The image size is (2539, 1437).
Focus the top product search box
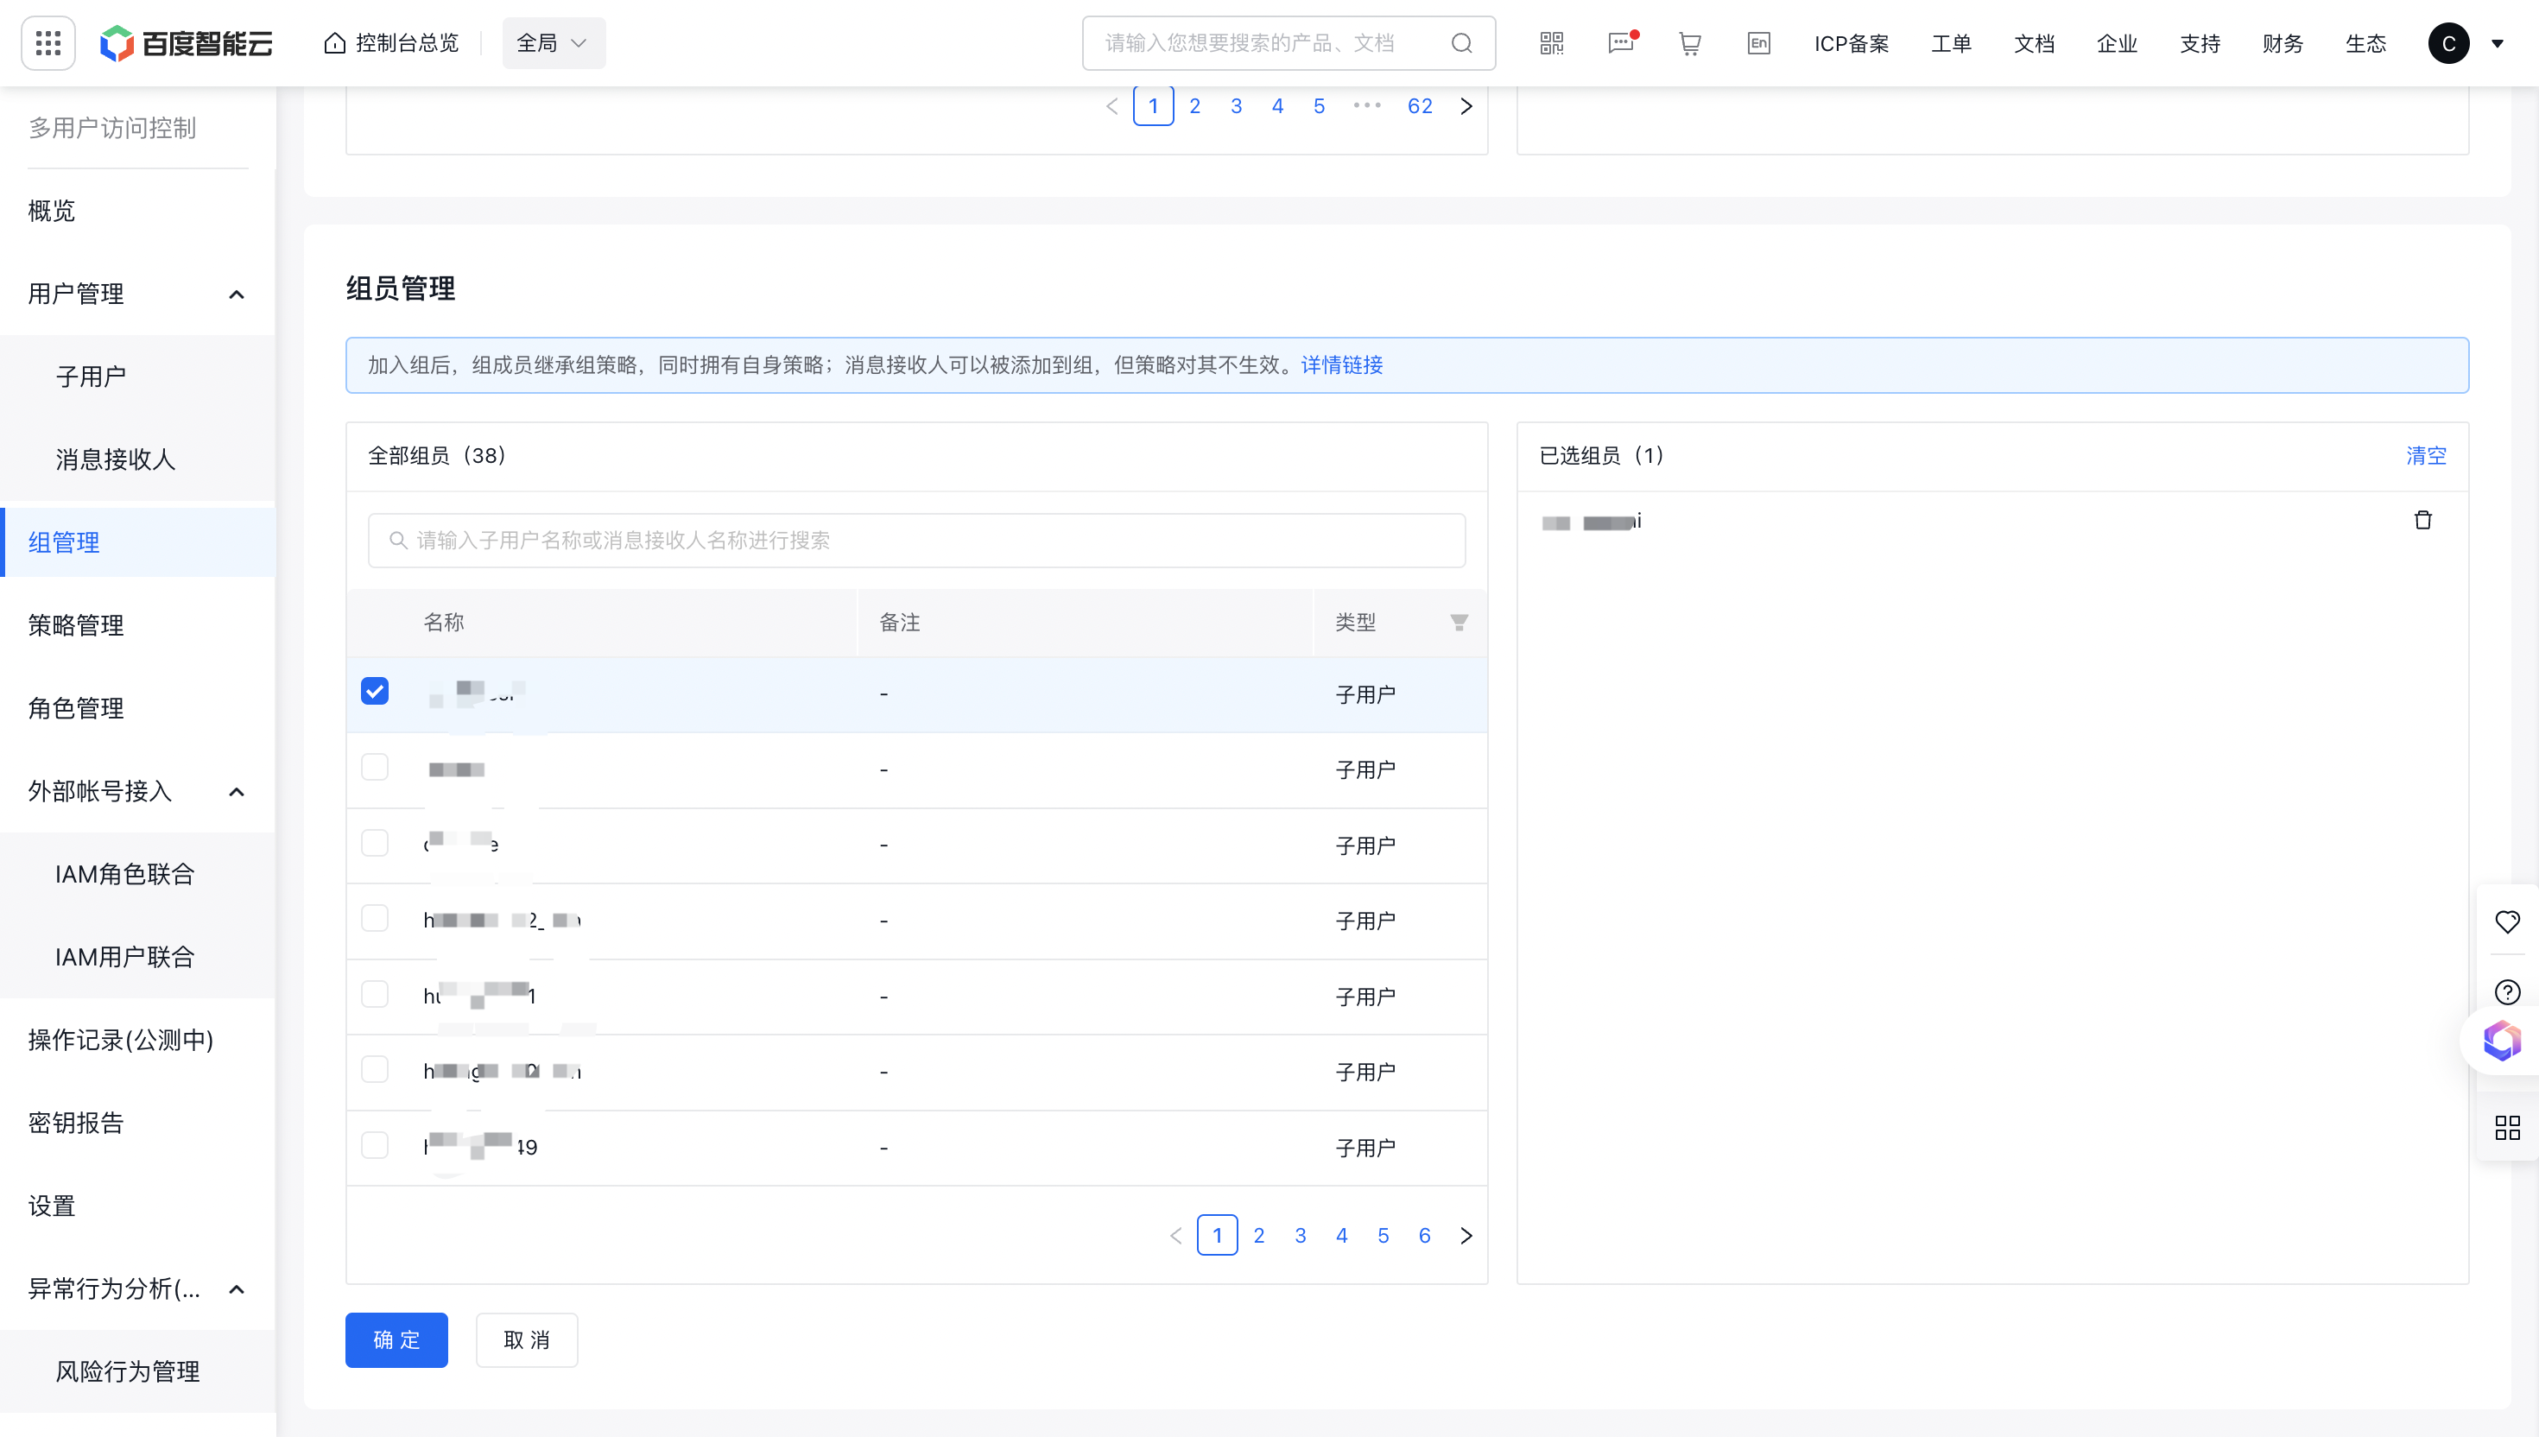(x=1288, y=43)
